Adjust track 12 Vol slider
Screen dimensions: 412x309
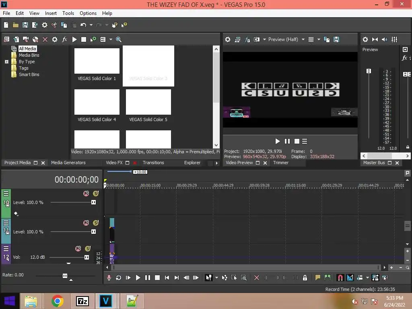click(87, 257)
